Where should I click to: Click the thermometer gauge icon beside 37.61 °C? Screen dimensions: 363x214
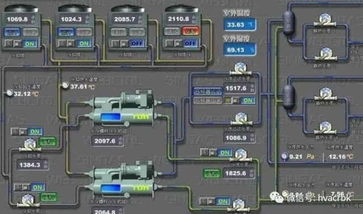[66, 85]
